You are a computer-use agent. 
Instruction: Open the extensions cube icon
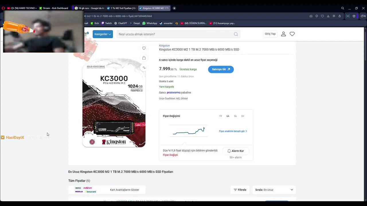click(x=354, y=16)
